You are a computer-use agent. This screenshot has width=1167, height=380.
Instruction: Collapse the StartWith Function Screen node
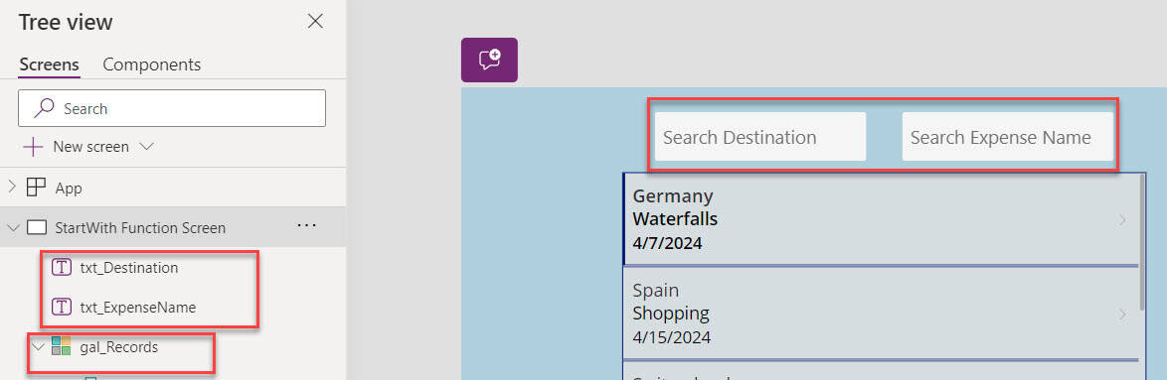[x=12, y=228]
